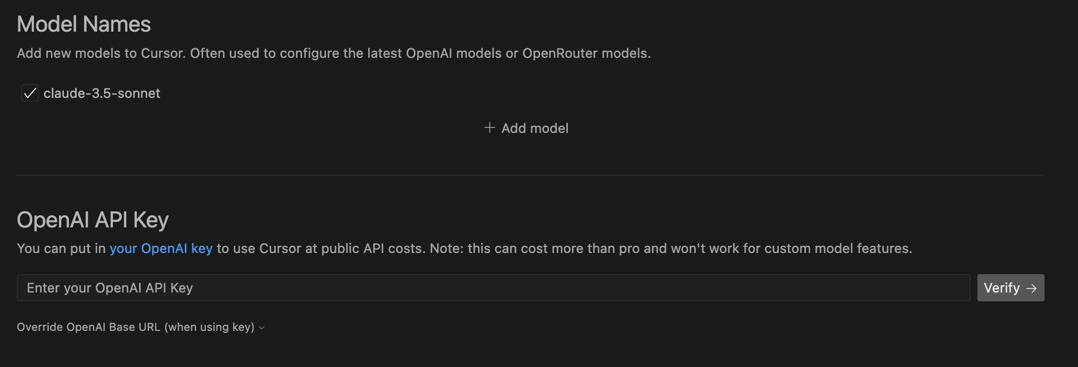The height and width of the screenshot is (367, 1078).
Task: Click the 'Add new models to Cursor' description
Action: point(100,53)
